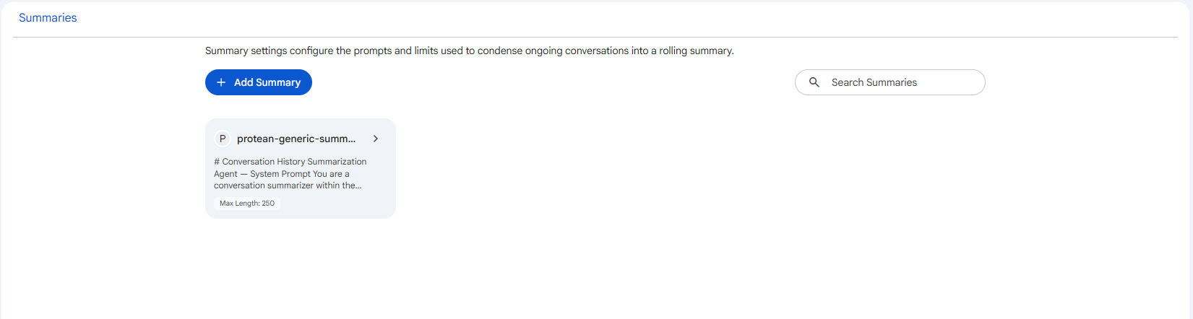Focus the Search Summaries input field
Viewport: 1193px width, 319px height.
[x=890, y=82]
